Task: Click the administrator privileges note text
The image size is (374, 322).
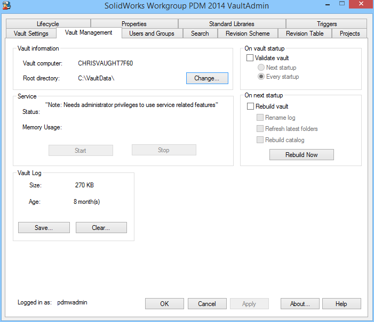Action: pos(132,105)
